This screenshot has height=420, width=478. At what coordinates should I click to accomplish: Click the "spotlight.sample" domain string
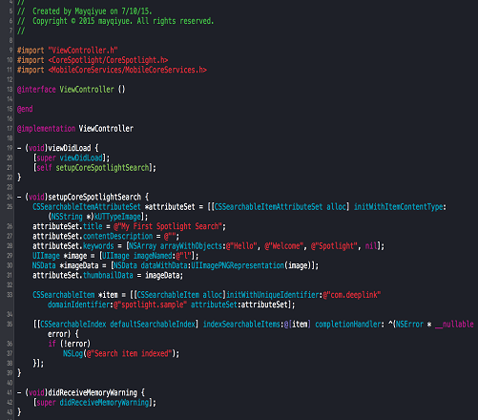point(150,304)
